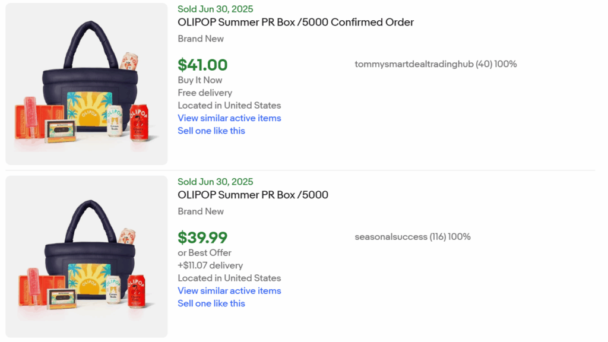This screenshot has height=342, width=608.
Task: Click the or Best Offer label
Action: pos(205,252)
